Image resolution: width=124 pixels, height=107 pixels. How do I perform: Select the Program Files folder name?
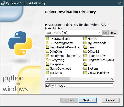[x=97, y=56]
